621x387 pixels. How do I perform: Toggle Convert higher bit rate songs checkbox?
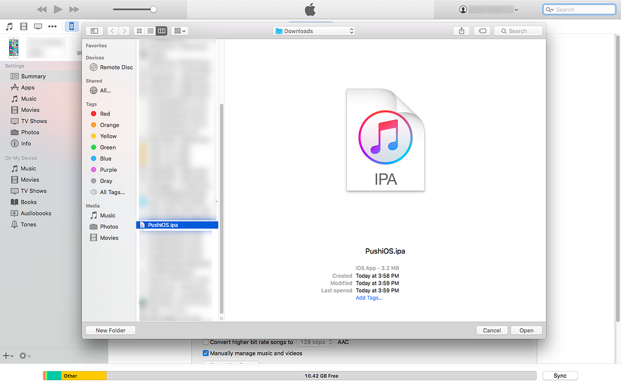pos(206,342)
